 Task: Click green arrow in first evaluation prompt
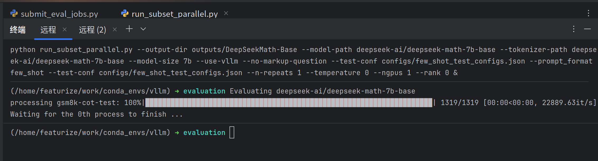pyautogui.click(x=177, y=91)
